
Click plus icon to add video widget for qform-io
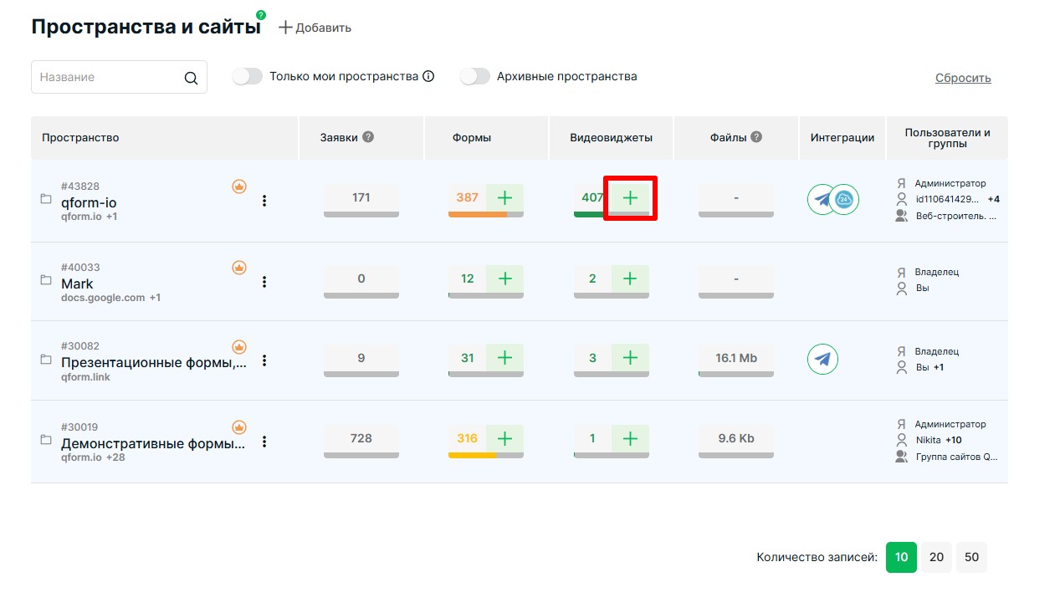pyautogui.click(x=630, y=198)
